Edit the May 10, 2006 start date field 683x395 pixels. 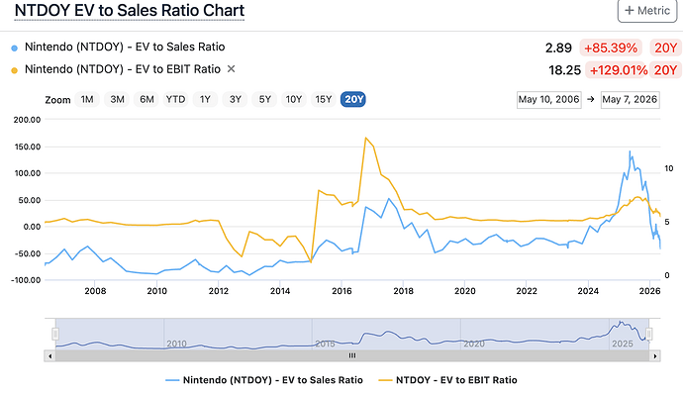[x=548, y=100]
